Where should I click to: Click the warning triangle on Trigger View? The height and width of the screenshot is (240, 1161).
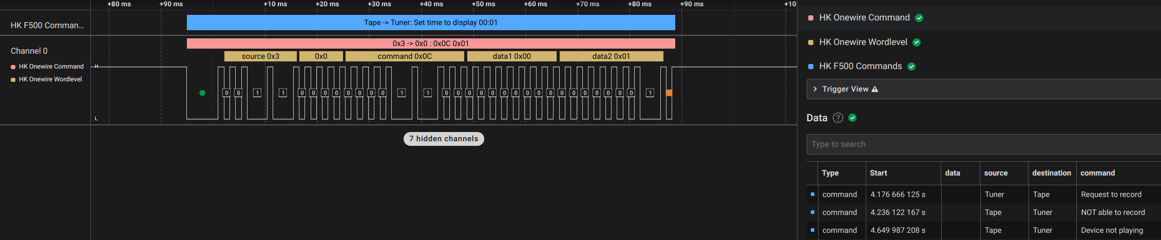click(x=875, y=90)
